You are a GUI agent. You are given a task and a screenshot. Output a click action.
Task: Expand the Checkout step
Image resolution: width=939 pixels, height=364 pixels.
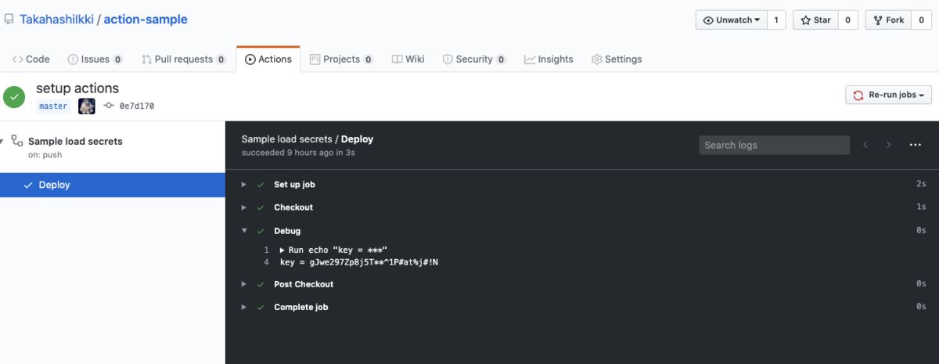tap(244, 207)
